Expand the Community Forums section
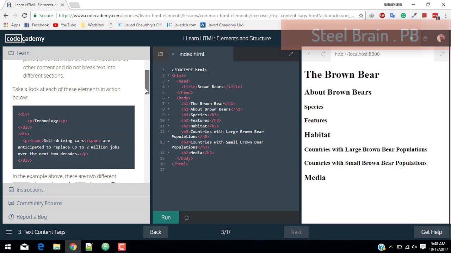 [x=76, y=203]
